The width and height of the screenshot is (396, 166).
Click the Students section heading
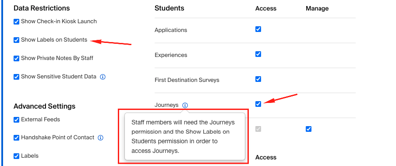pos(169,8)
